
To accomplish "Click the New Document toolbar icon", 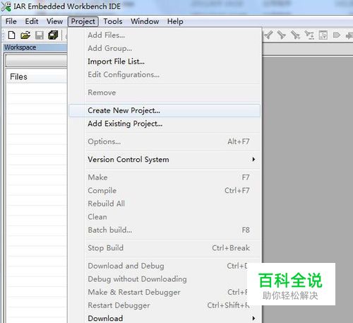I will tap(11, 35).
